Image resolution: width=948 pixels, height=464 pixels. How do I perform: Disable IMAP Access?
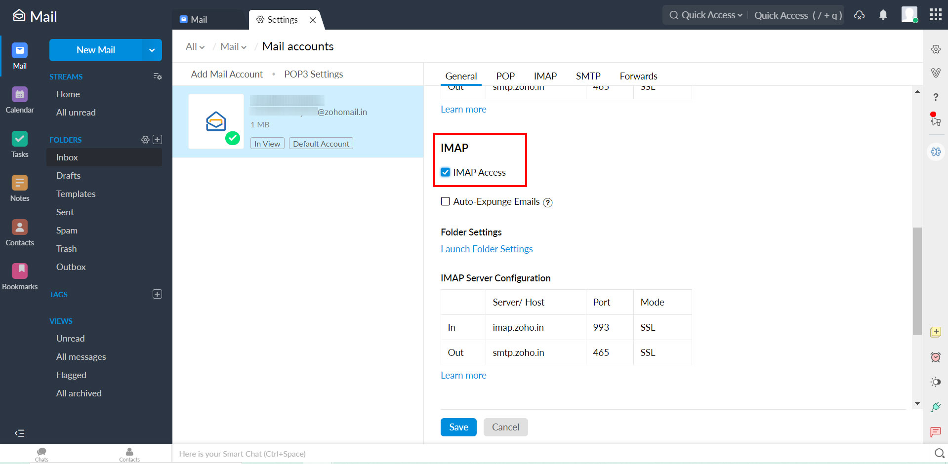[x=445, y=172]
